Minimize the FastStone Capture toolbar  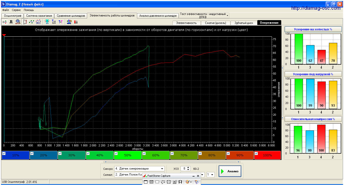[193, 176]
